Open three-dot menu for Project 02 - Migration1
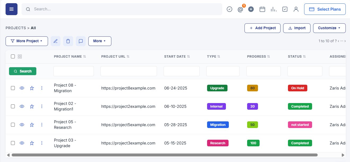 pos(42,106)
